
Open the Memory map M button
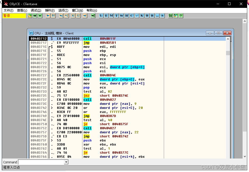pyautogui.click(x=111, y=16)
